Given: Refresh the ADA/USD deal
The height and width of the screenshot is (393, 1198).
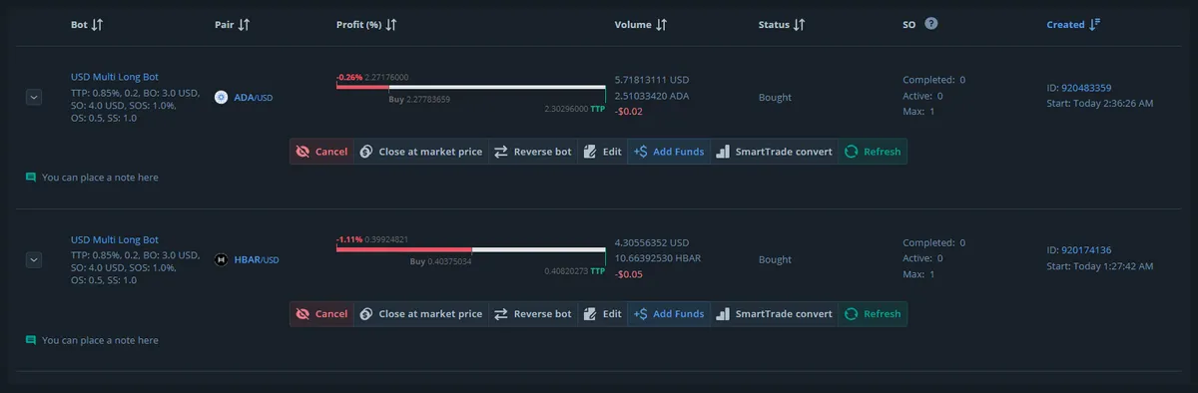Looking at the screenshot, I should (x=873, y=152).
